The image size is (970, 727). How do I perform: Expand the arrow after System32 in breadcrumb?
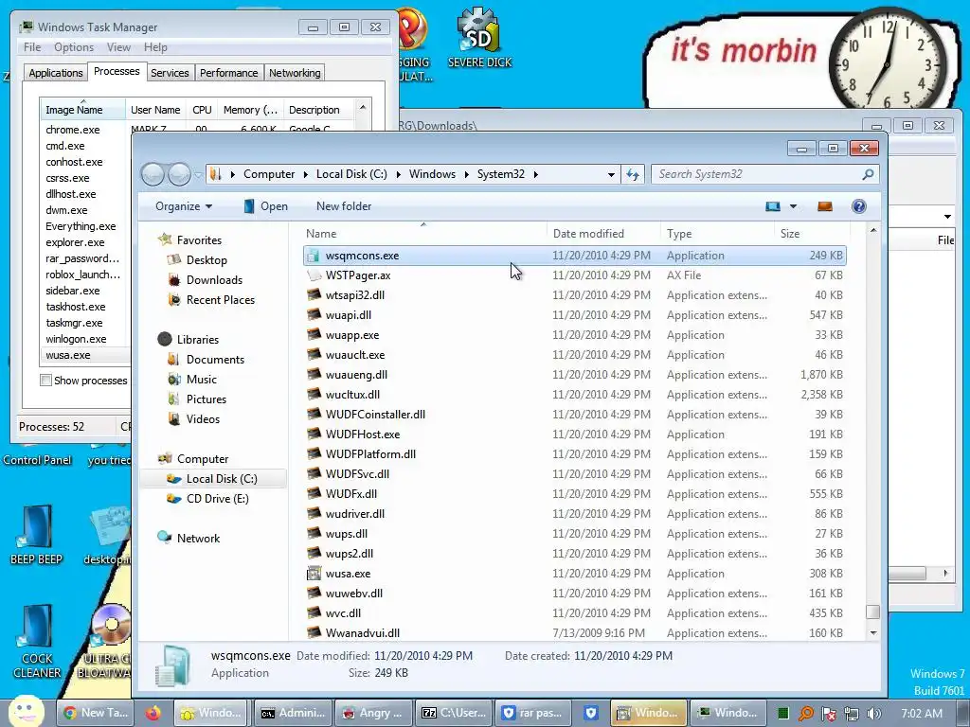pos(536,174)
